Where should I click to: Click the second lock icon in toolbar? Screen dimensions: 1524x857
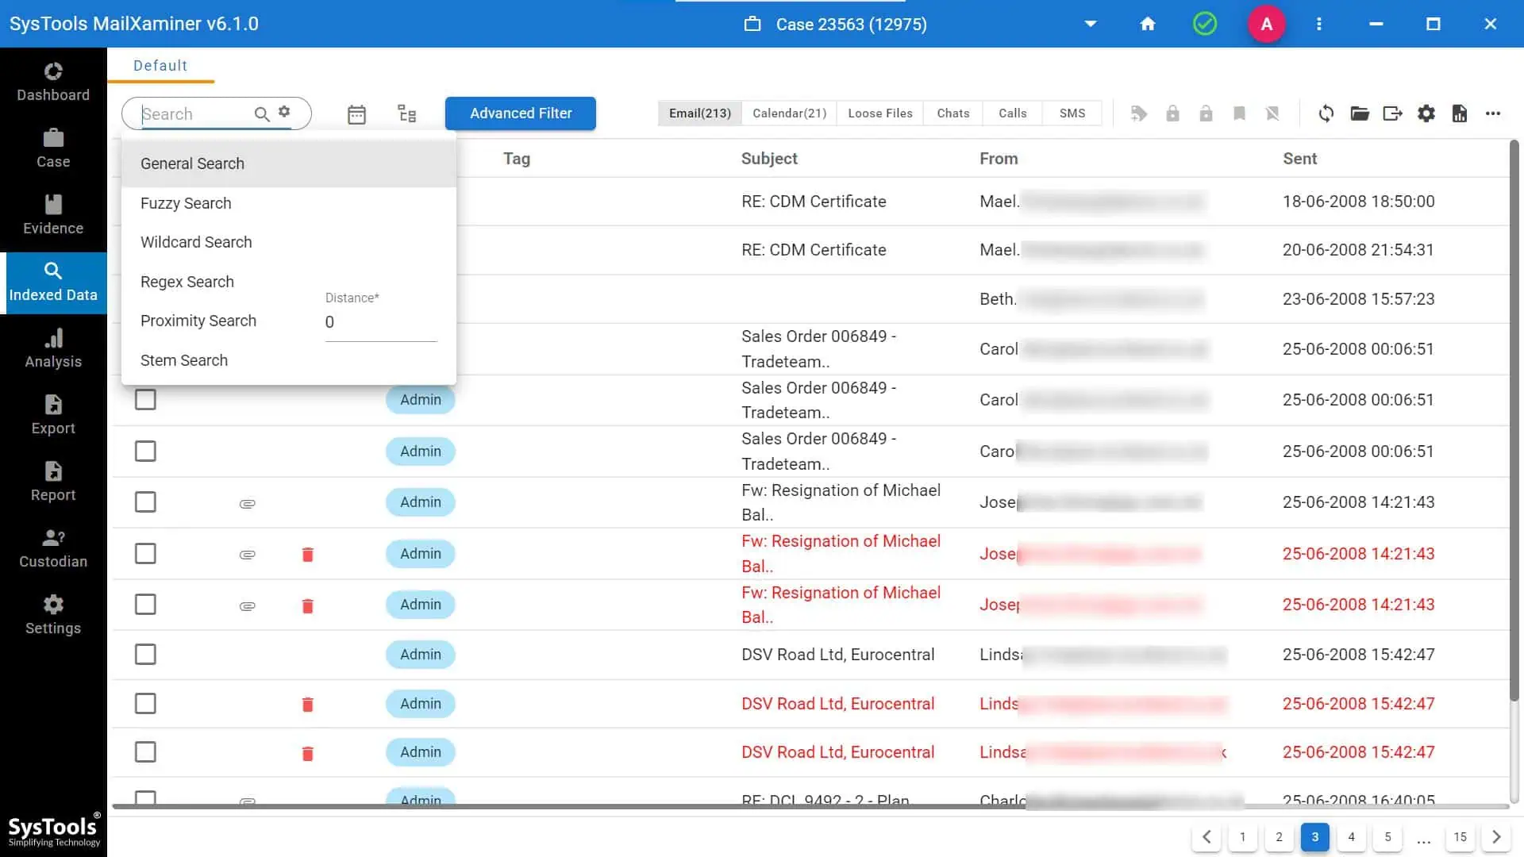[1206, 113]
